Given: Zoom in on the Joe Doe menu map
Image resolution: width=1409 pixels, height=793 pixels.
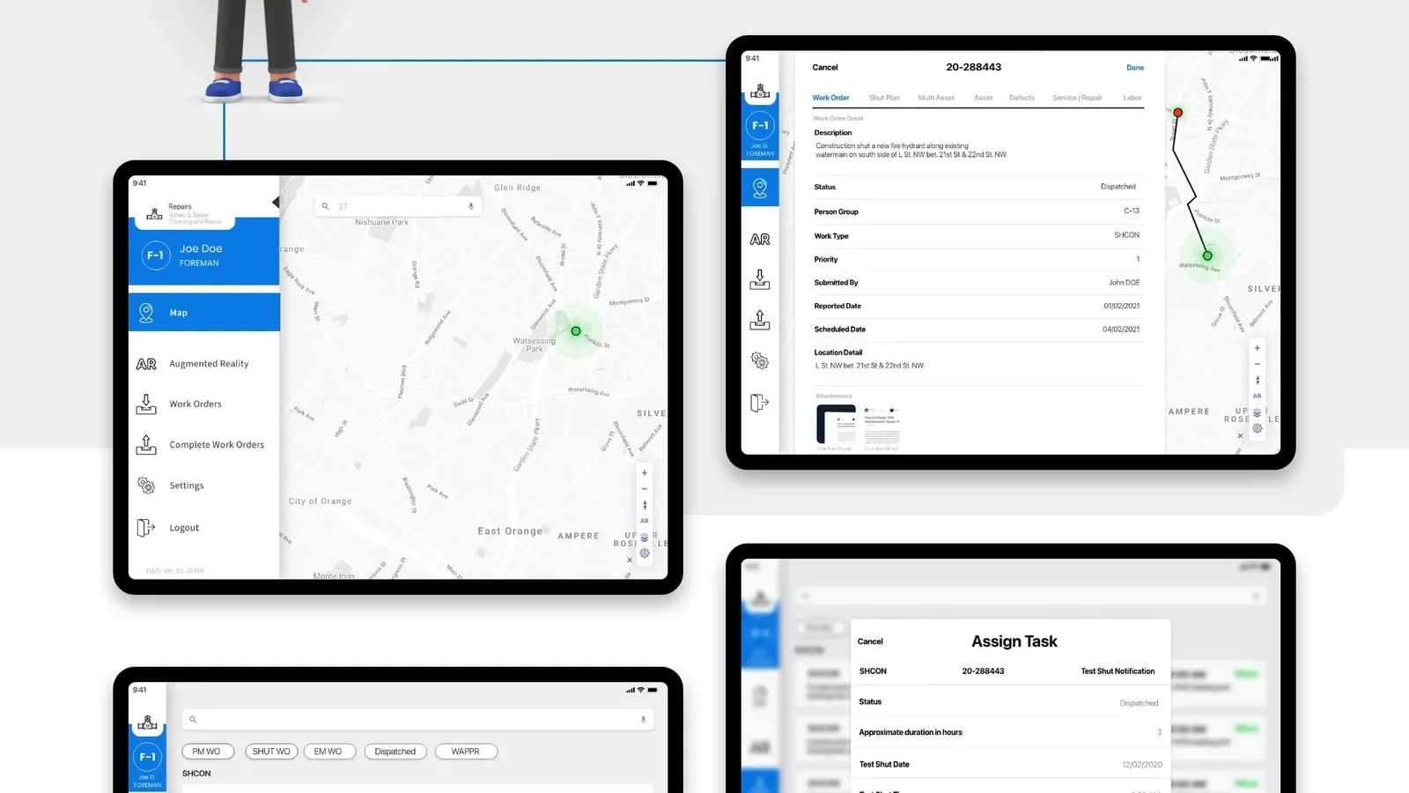Looking at the screenshot, I should (x=645, y=473).
